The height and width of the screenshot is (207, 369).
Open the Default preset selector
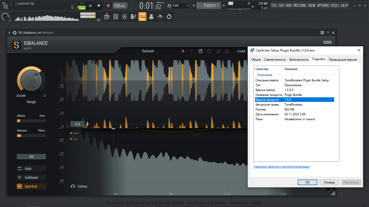click(148, 51)
